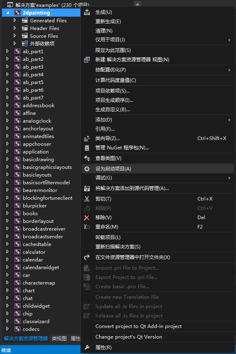The image size is (236, 354).
Task: Switch to the 类视图 tab
Action: (59, 338)
